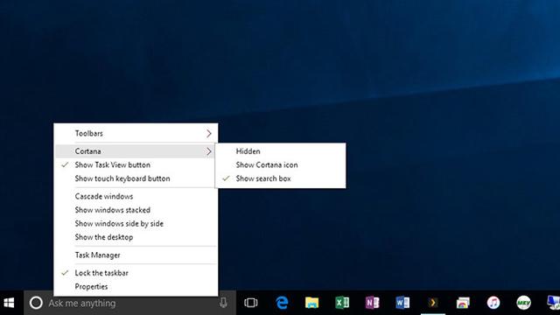Viewport: 560px width, 315px height.
Task: Open the green MKV round icon on the taskbar
Action: tap(523, 303)
